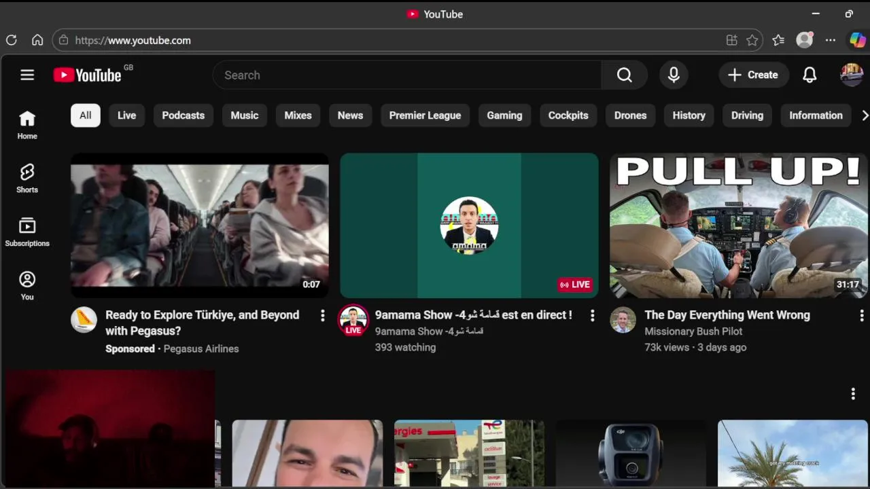Open Pegasus Airlines channel avatar
Viewport: 870px width, 489px height.
point(84,320)
